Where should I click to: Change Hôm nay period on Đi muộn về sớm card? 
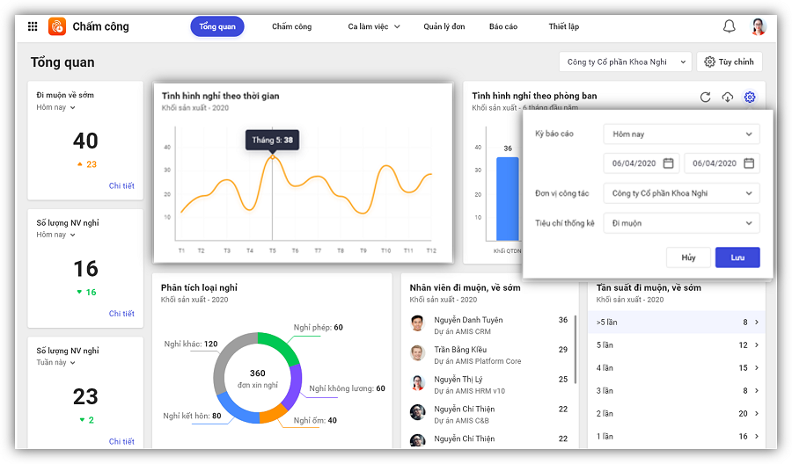[55, 107]
